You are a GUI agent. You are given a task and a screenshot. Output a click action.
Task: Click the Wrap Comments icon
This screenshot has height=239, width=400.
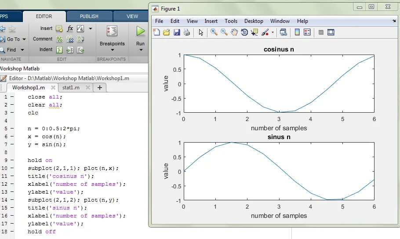(x=80, y=39)
